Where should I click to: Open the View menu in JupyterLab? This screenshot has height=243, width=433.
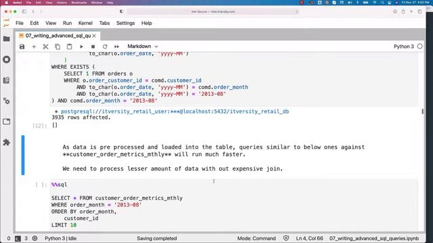pos(51,23)
